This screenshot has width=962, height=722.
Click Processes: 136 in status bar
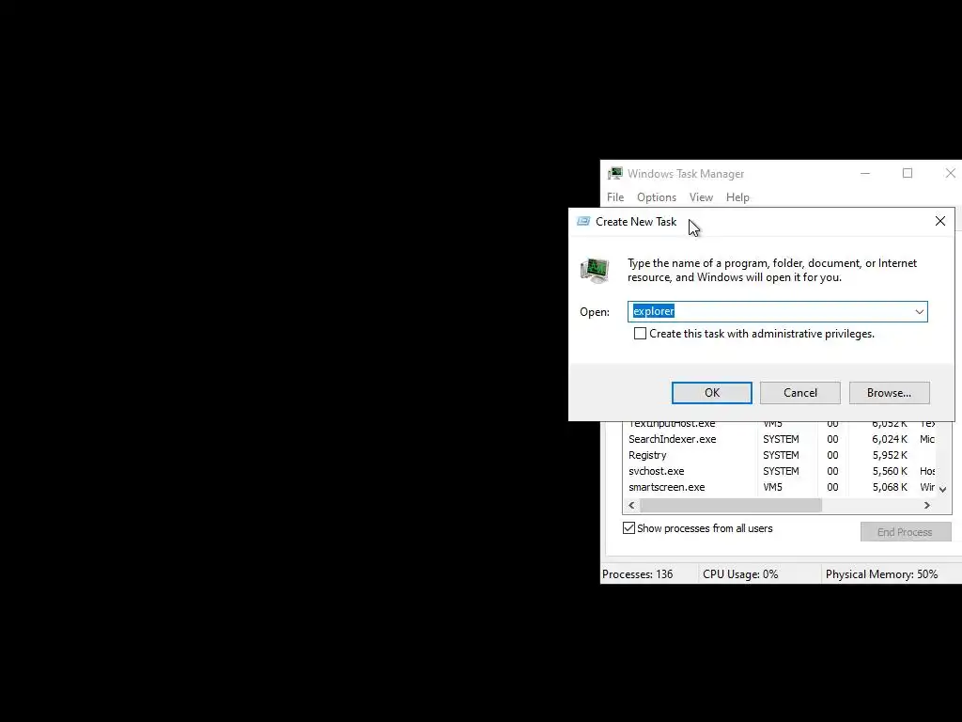click(638, 574)
